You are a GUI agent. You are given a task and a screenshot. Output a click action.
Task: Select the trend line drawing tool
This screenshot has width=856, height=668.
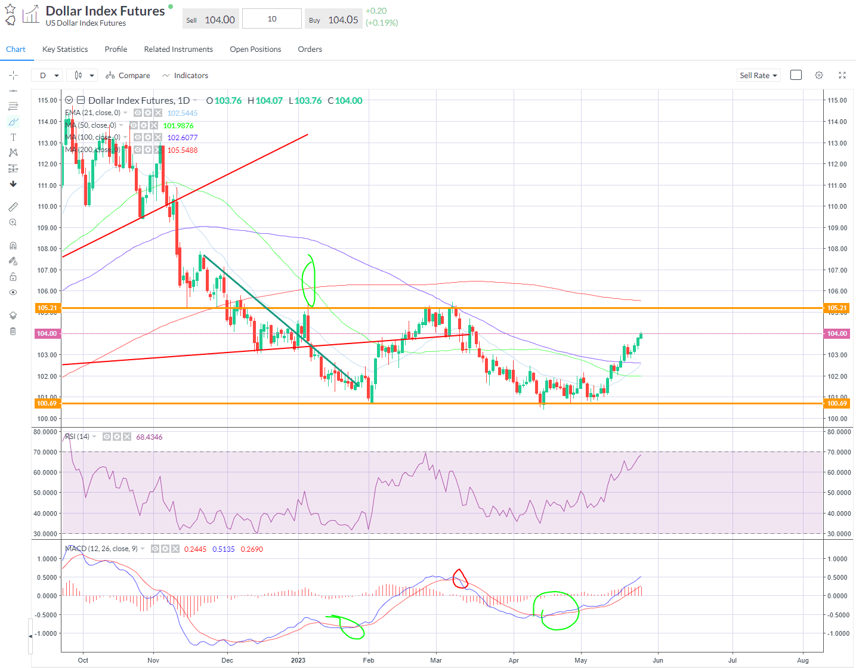pyautogui.click(x=13, y=91)
